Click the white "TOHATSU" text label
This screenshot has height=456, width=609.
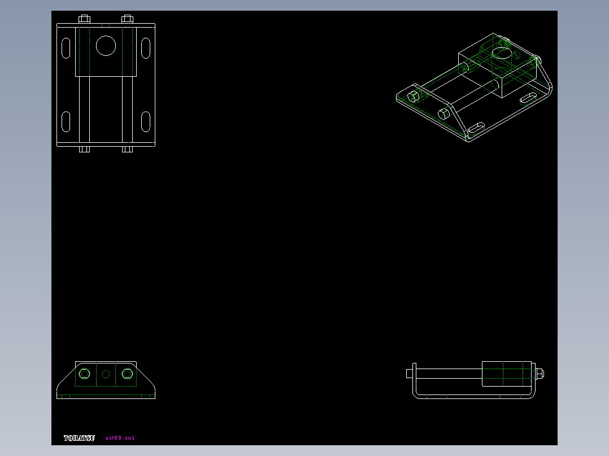[x=79, y=438]
